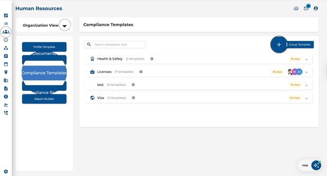The image size is (327, 176).
Task: Open the airplane travel sidebar icon
Action: [x=6, y=105]
